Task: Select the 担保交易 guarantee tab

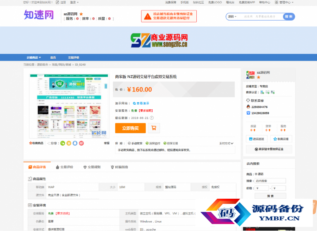Action: coord(171,143)
